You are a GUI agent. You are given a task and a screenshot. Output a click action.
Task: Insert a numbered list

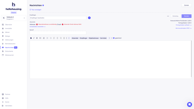coord(44,38)
